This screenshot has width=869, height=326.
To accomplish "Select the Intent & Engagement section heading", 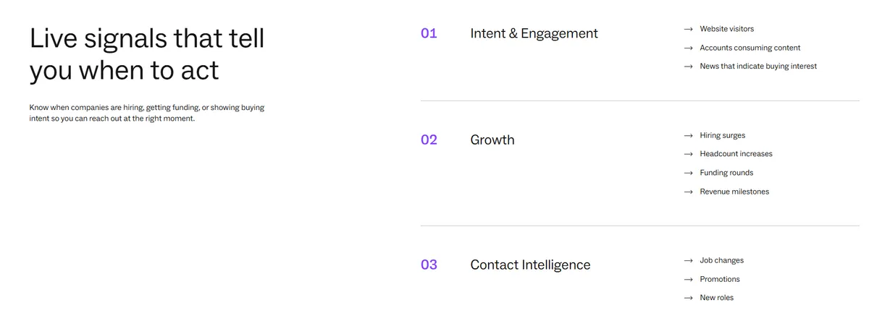I will [x=534, y=33].
